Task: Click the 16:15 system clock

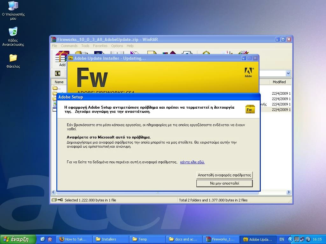Action: click(317, 239)
